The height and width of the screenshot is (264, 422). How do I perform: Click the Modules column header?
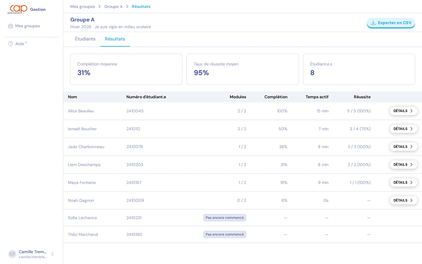click(238, 97)
